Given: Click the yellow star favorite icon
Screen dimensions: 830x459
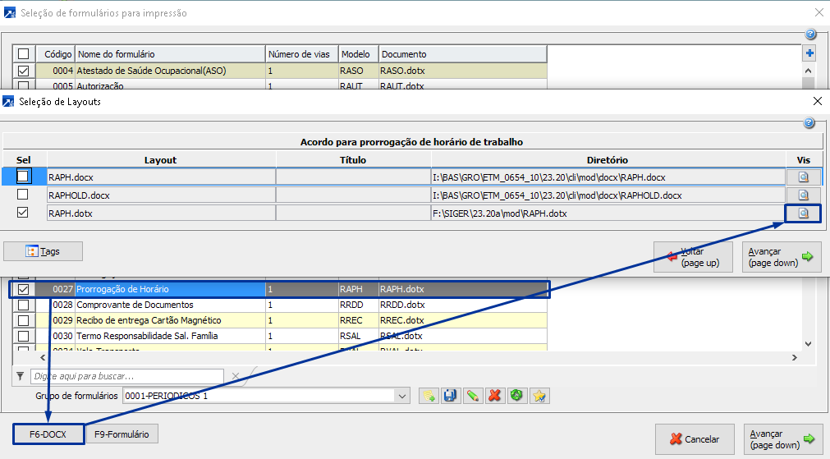Looking at the screenshot, I should pos(539,396).
